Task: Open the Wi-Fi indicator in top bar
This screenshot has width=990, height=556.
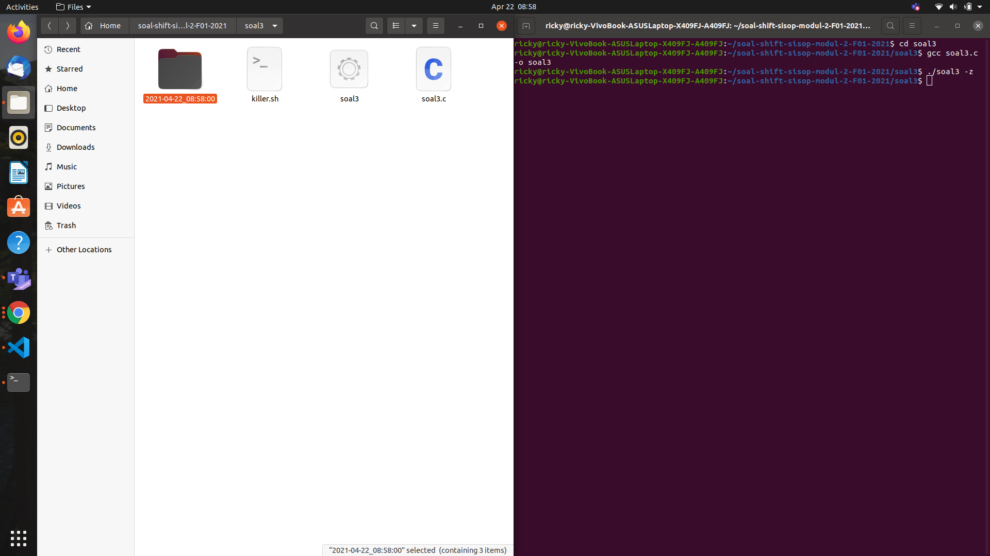Action: point(939,7)
